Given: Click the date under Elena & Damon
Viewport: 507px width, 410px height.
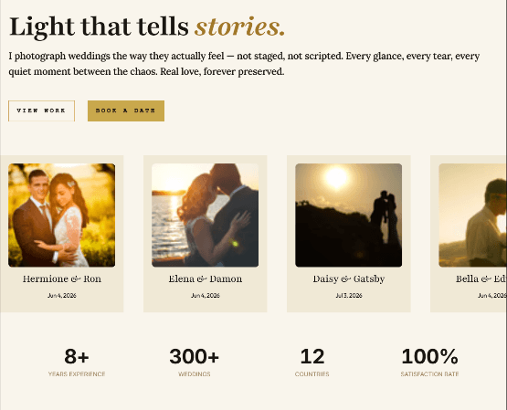Looking at the screenshot, I should click(205, 295).
